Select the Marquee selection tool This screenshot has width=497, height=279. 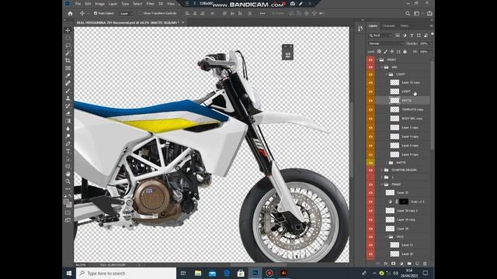click(68, 38)
